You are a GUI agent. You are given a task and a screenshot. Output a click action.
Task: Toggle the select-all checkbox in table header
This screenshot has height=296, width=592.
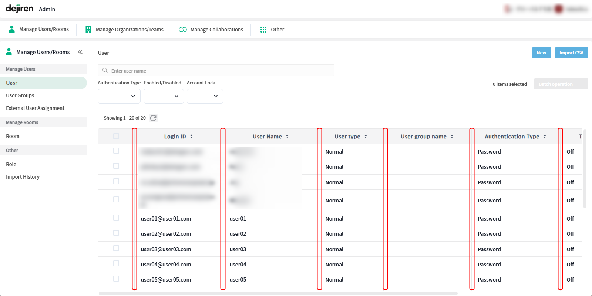pyautogui.click(x=116, y=136)
